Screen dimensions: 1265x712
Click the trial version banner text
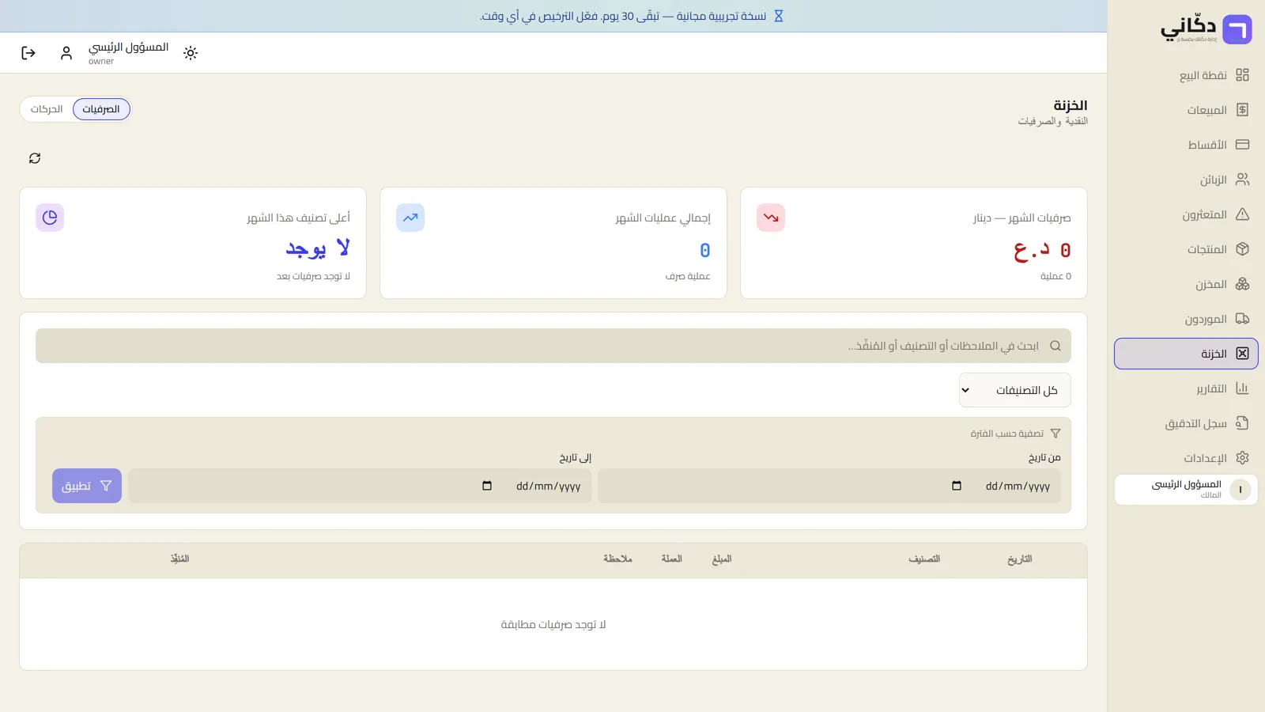click(x=623, y=16)
